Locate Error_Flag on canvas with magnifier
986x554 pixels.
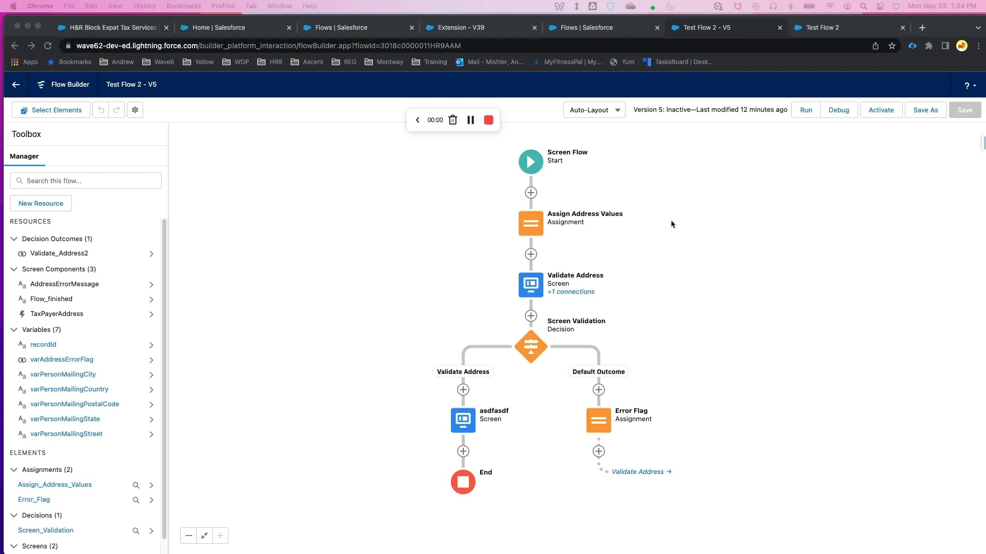pyautogui.click(x=136, y=500)
